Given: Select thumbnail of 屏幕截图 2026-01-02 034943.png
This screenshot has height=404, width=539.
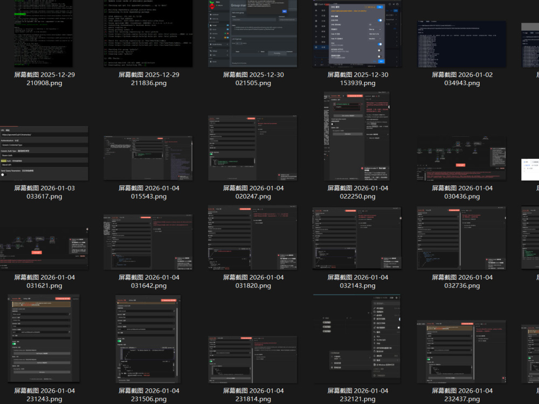Looking at the screenshot, I should click(462, 44).
